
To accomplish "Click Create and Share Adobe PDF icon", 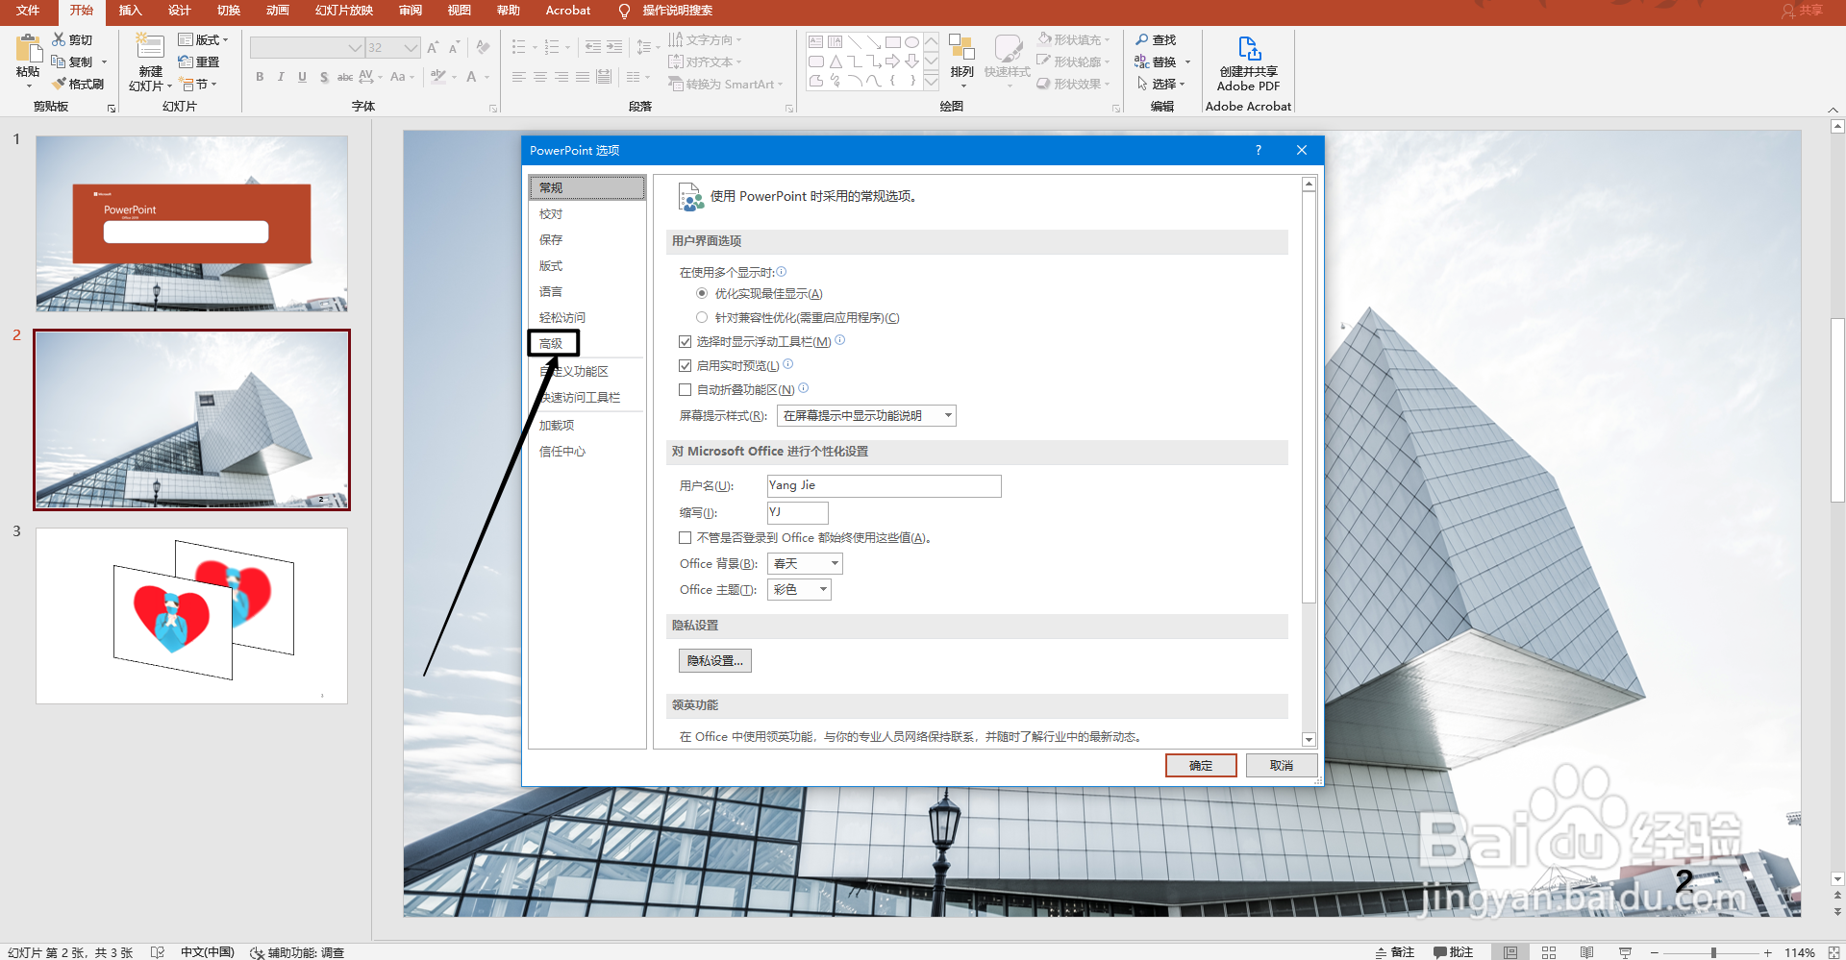I will click(x=1249, y=48).
